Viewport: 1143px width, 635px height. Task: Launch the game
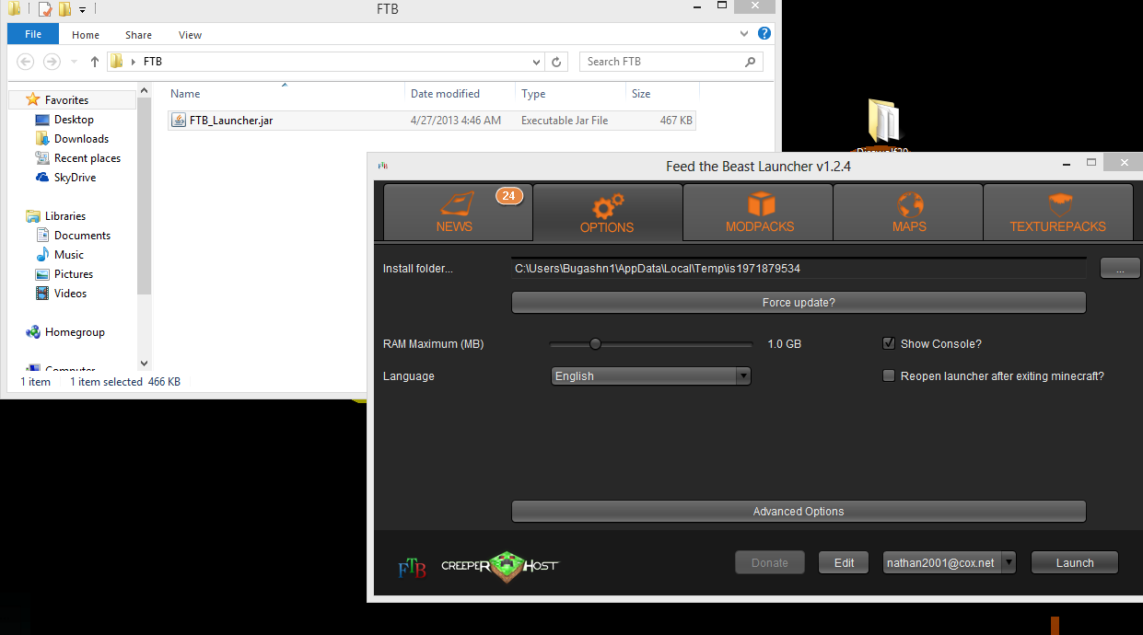tap(1075, 562)
